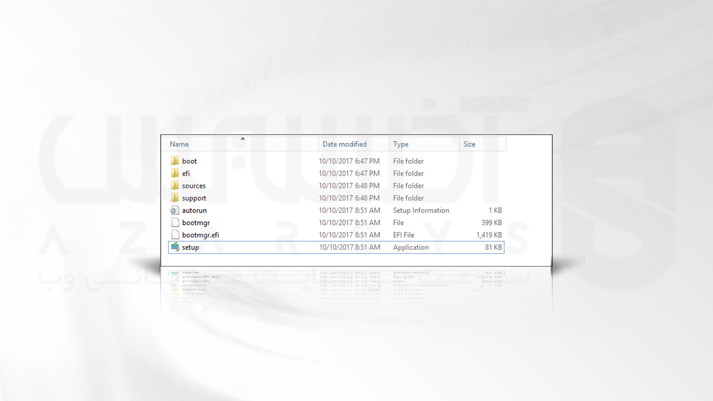Open the boot folder
Image resolution: width=713 pixels, height=401 pixels.
[189, 161]
